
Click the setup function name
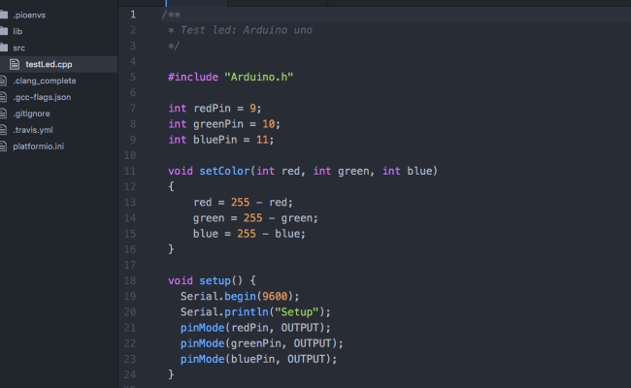215,280
